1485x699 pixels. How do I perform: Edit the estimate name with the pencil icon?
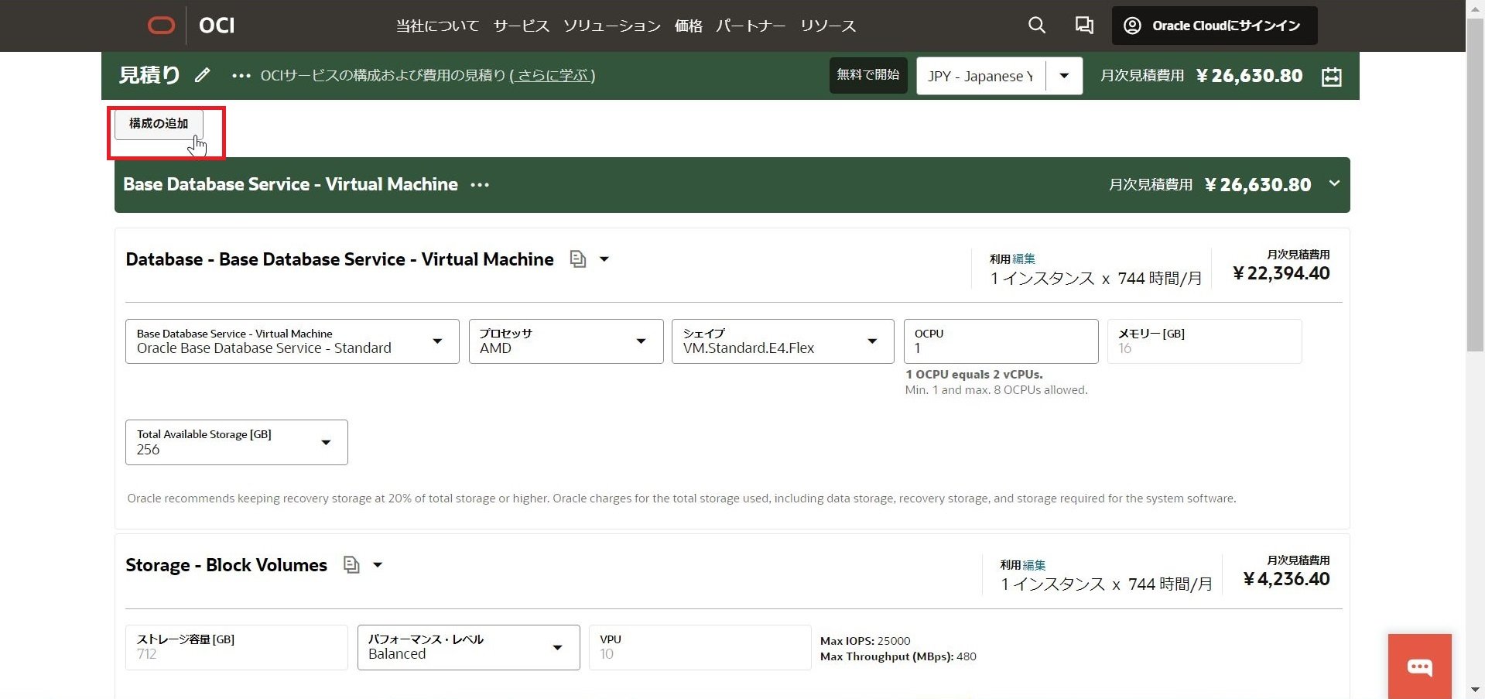pos(201,75)
